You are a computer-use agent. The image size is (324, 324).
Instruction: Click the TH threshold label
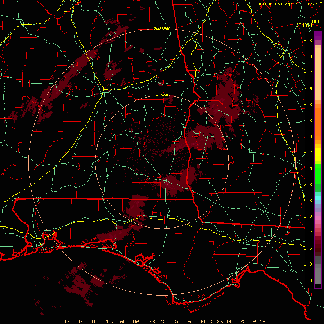(309, 280)
